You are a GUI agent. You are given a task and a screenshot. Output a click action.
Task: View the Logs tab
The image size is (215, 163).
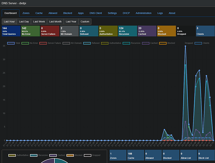click(160, 13)
